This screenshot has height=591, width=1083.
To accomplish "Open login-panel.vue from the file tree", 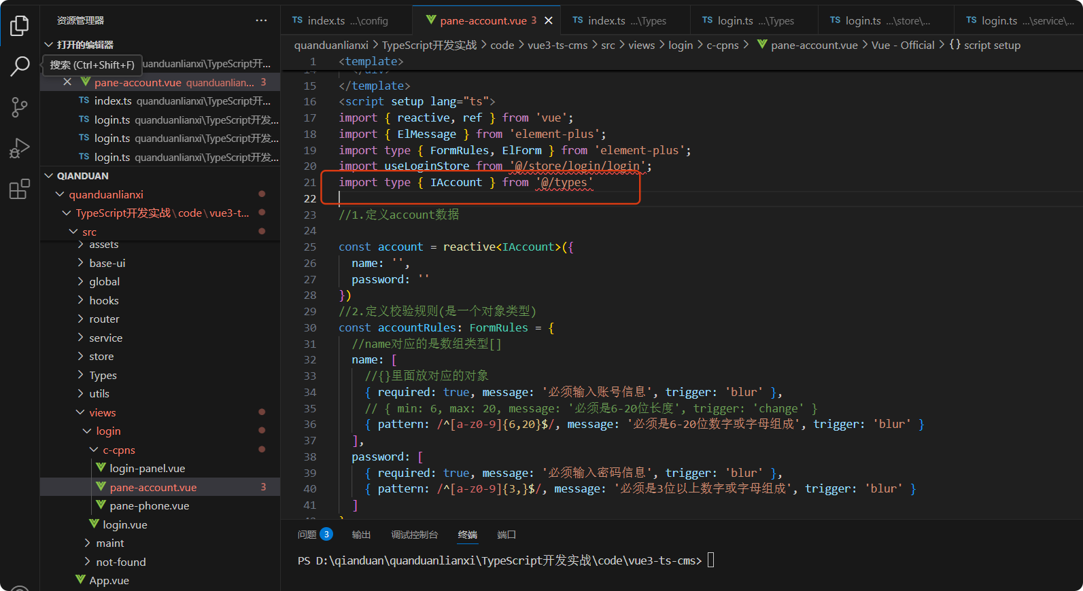I will [147, 468].
